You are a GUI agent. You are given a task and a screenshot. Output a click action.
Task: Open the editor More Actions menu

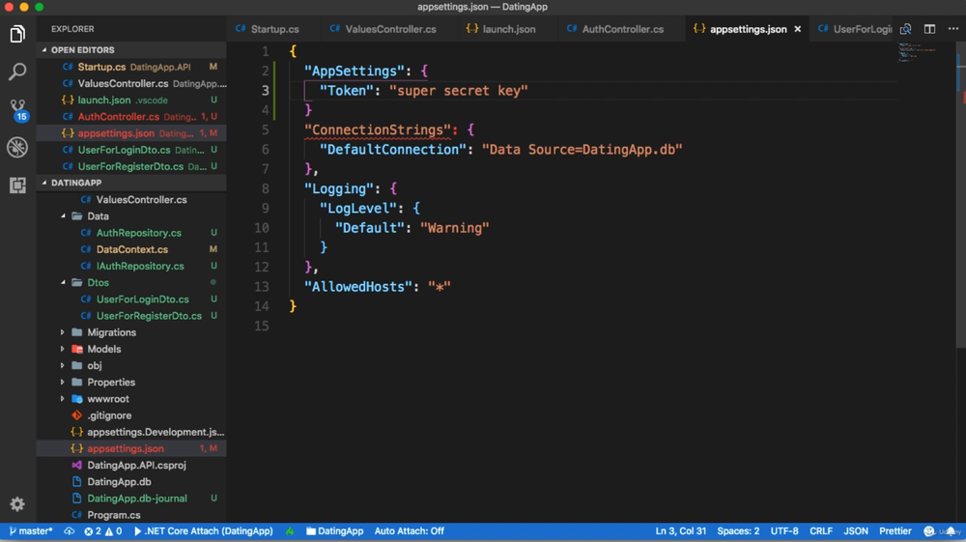(953, 29)
